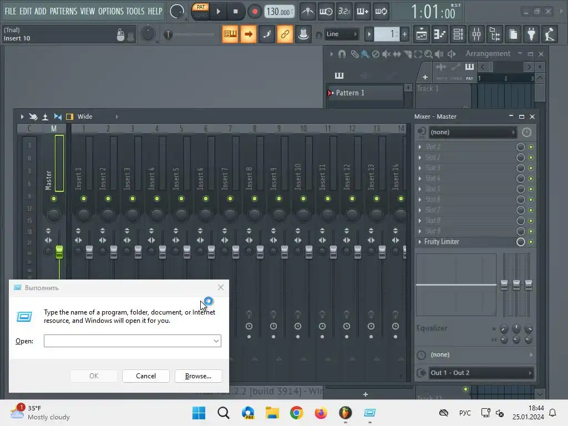Select the slip tool in playlist toolbar
This screenshot has height=426, width=568.
pyautogui.click(x=397, y=54)
